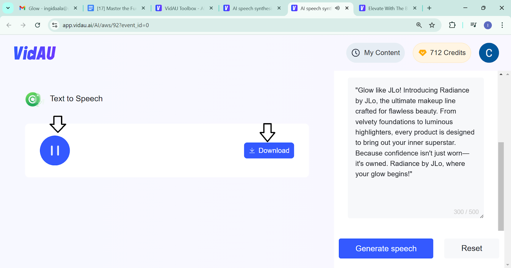Open the zoom magnifier control

[419, 25]
